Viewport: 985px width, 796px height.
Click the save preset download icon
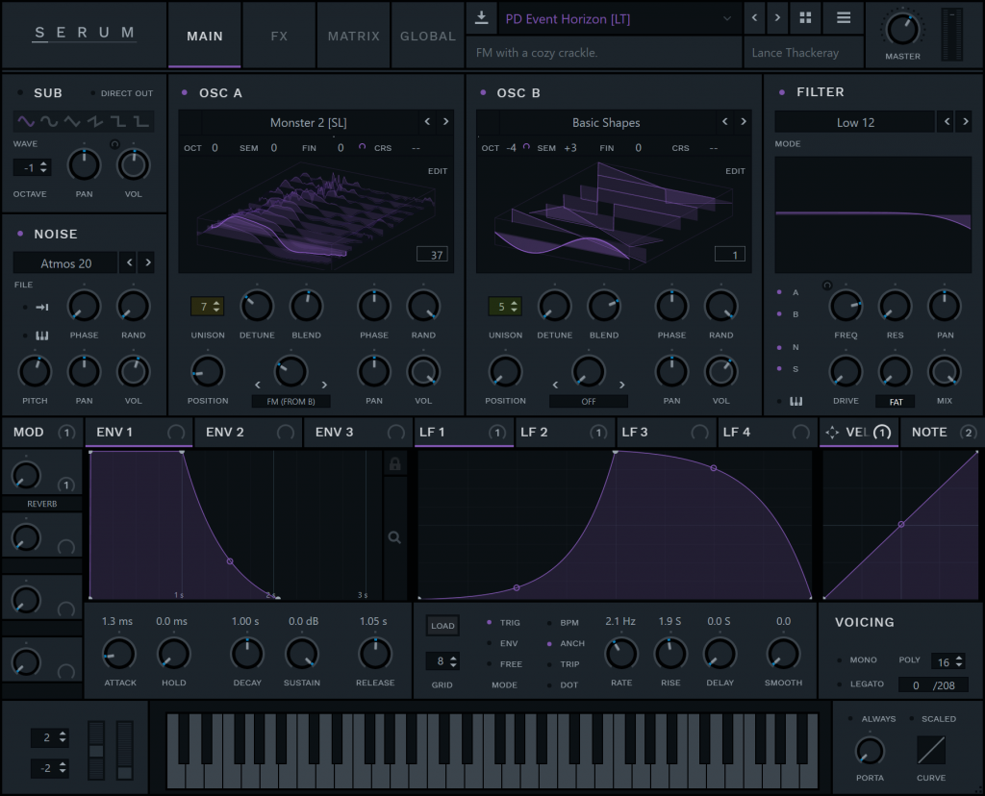[x=481, y=18]
